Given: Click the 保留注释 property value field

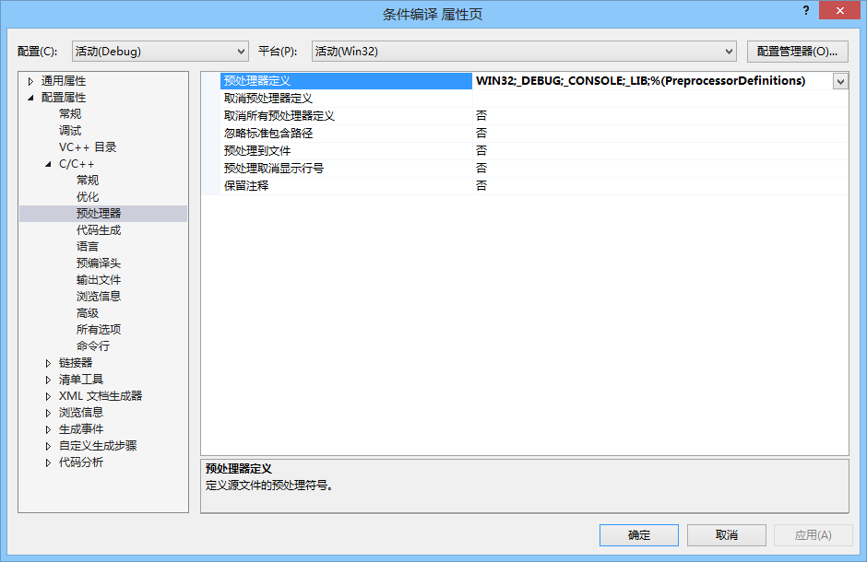Looking at the screenshot, I should coord(660,186).
